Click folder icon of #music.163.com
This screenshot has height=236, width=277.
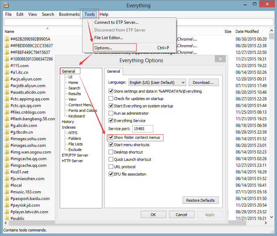[7, 192]
